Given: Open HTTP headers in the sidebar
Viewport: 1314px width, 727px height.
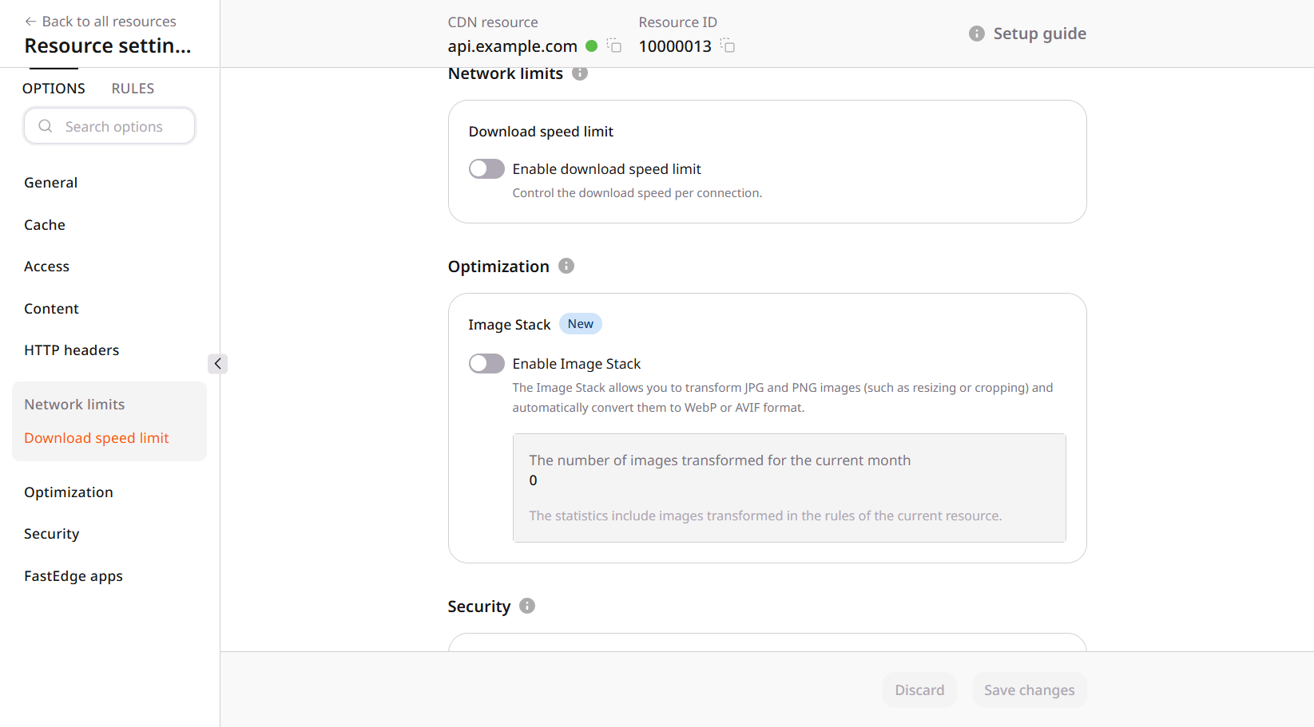Looking at the screenshot, I should pyautogui.click(x=72, y=350).
